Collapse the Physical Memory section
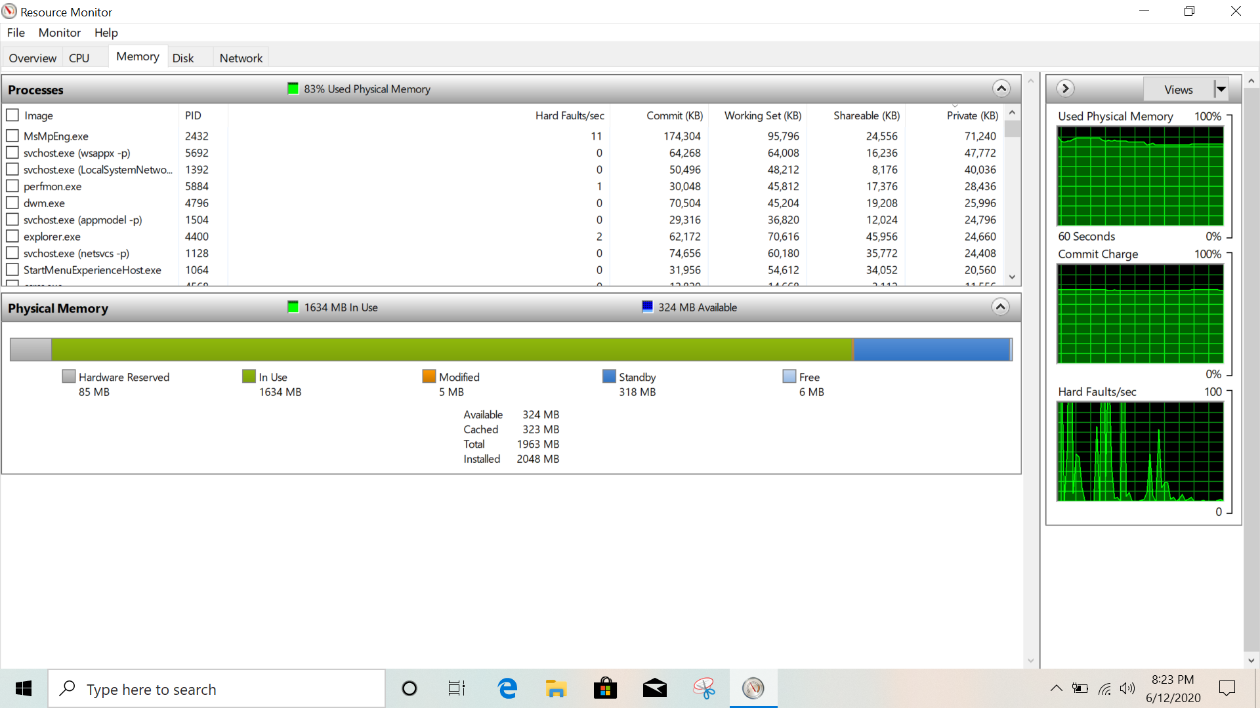The width and height of the screenshot is (1260, 708). tap(1000, 307)
